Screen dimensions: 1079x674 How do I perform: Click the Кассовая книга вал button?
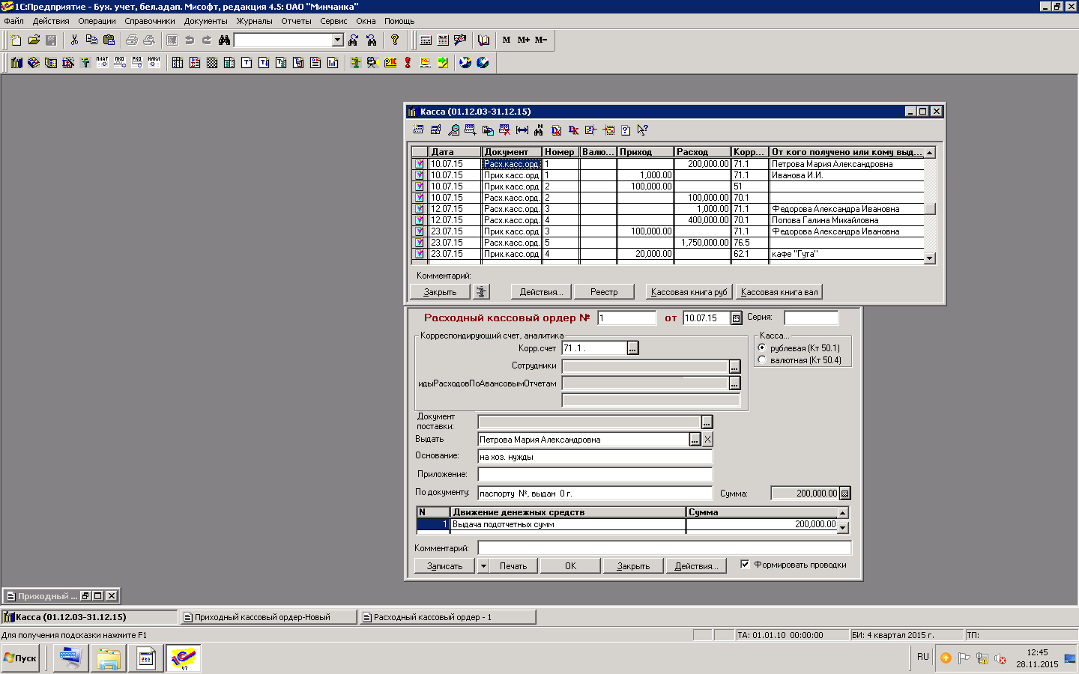[x=779, y=292]
